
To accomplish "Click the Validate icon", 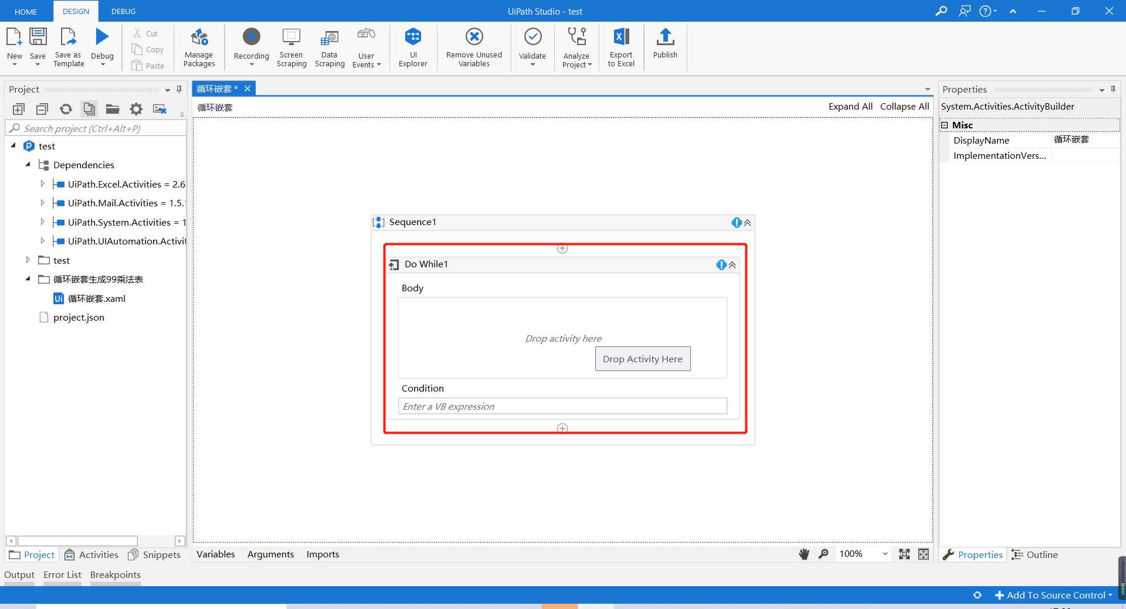I will (x=533, y=37).
